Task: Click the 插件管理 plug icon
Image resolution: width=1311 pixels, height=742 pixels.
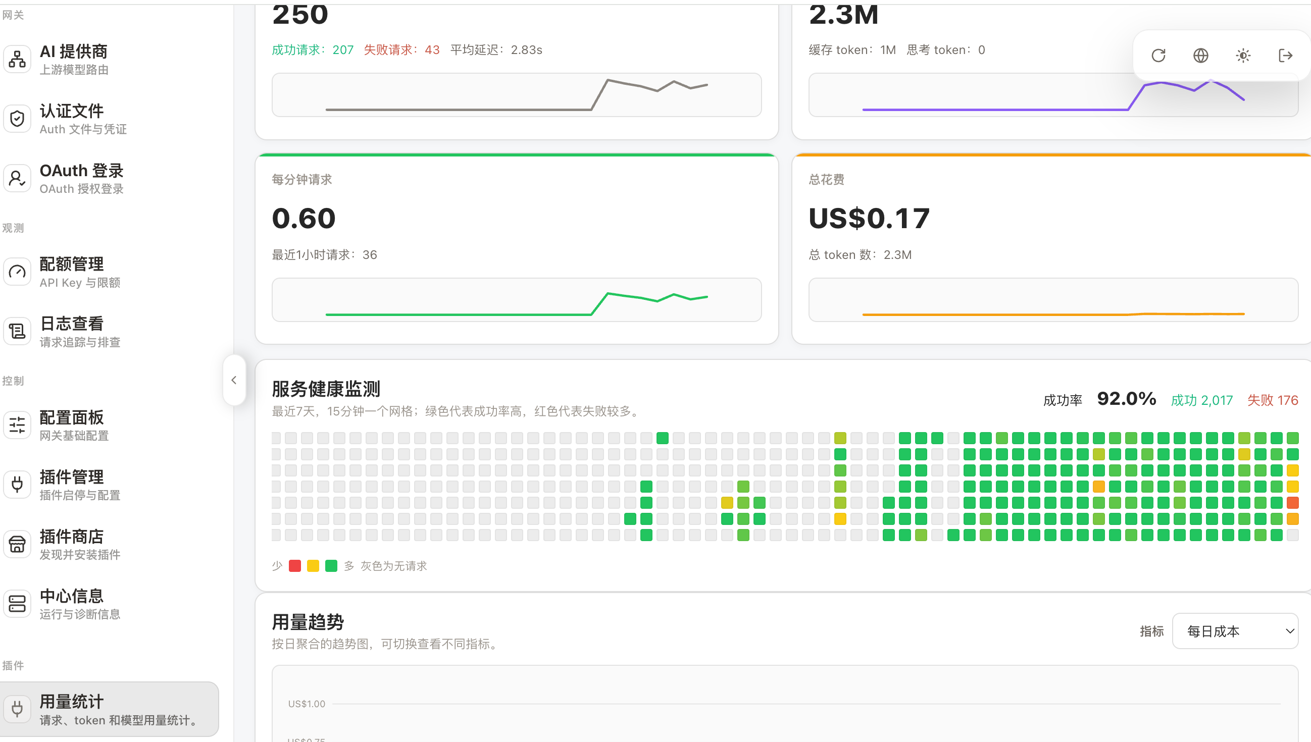Action: click(x=17, y=485)
